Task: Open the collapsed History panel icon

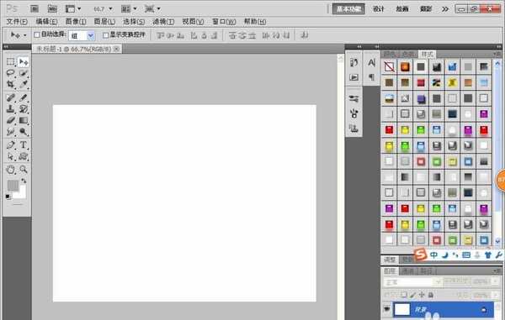Action: click(353, 62)
